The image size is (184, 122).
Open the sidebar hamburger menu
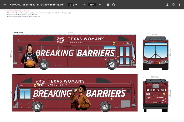pos(5,5)
